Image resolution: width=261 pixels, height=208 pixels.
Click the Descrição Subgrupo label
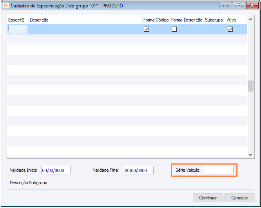point(29,183)
